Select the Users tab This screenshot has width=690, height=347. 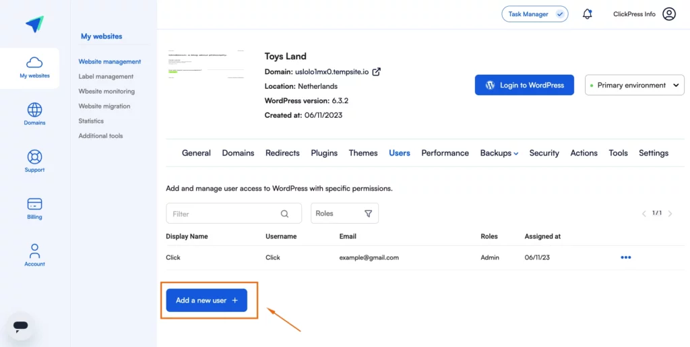pos(400,153)
